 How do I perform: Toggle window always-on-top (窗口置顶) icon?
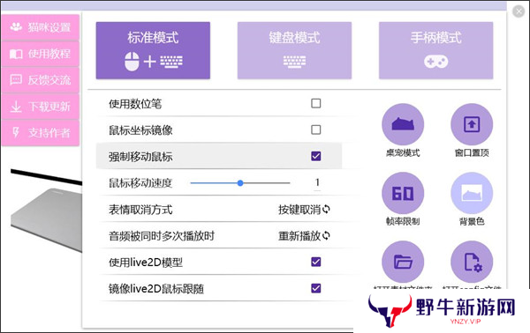[x=472, y=124]
